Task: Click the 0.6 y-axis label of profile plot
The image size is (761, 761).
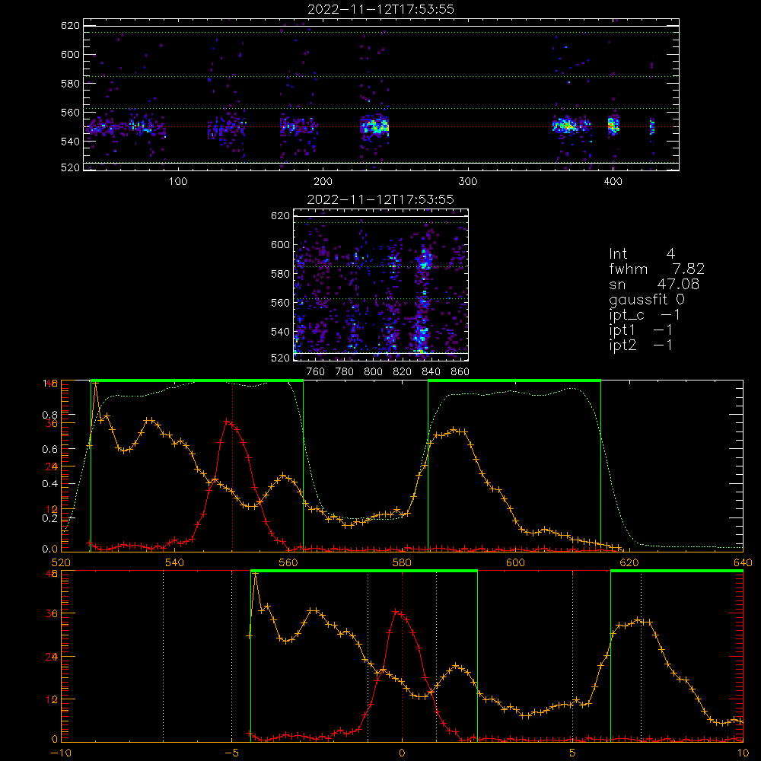Action: [x=49, y=450]
